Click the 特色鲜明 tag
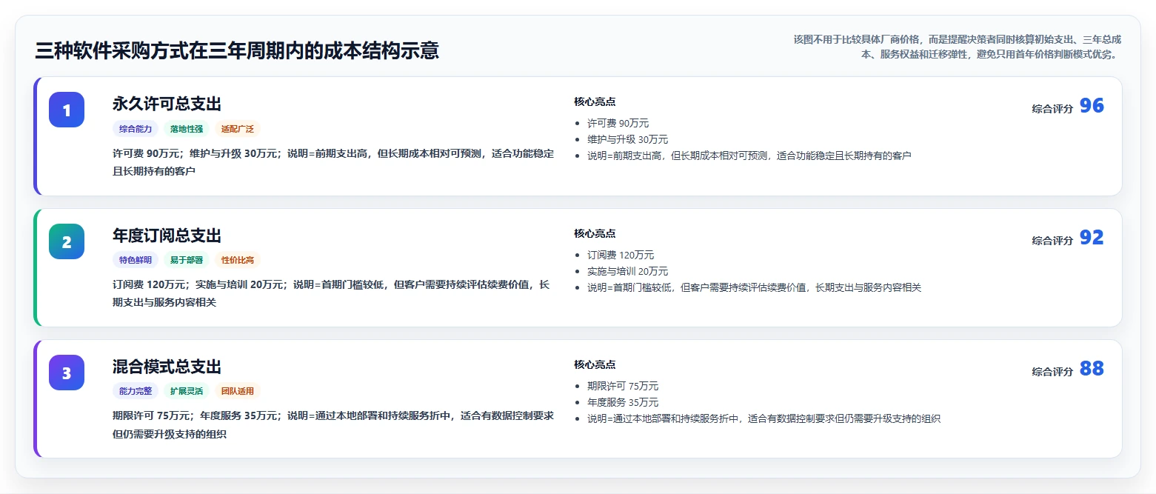This screenshot has width=1156, height=494. coord(136,260)
